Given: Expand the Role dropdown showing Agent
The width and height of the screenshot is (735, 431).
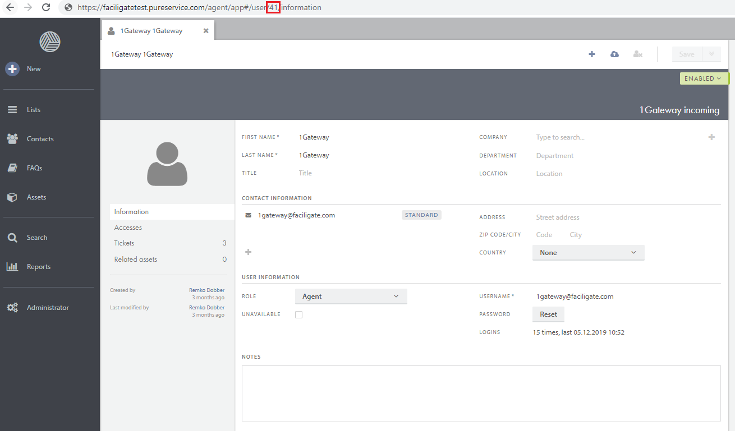Looking at the screenshot, I should tap(351, 296).
